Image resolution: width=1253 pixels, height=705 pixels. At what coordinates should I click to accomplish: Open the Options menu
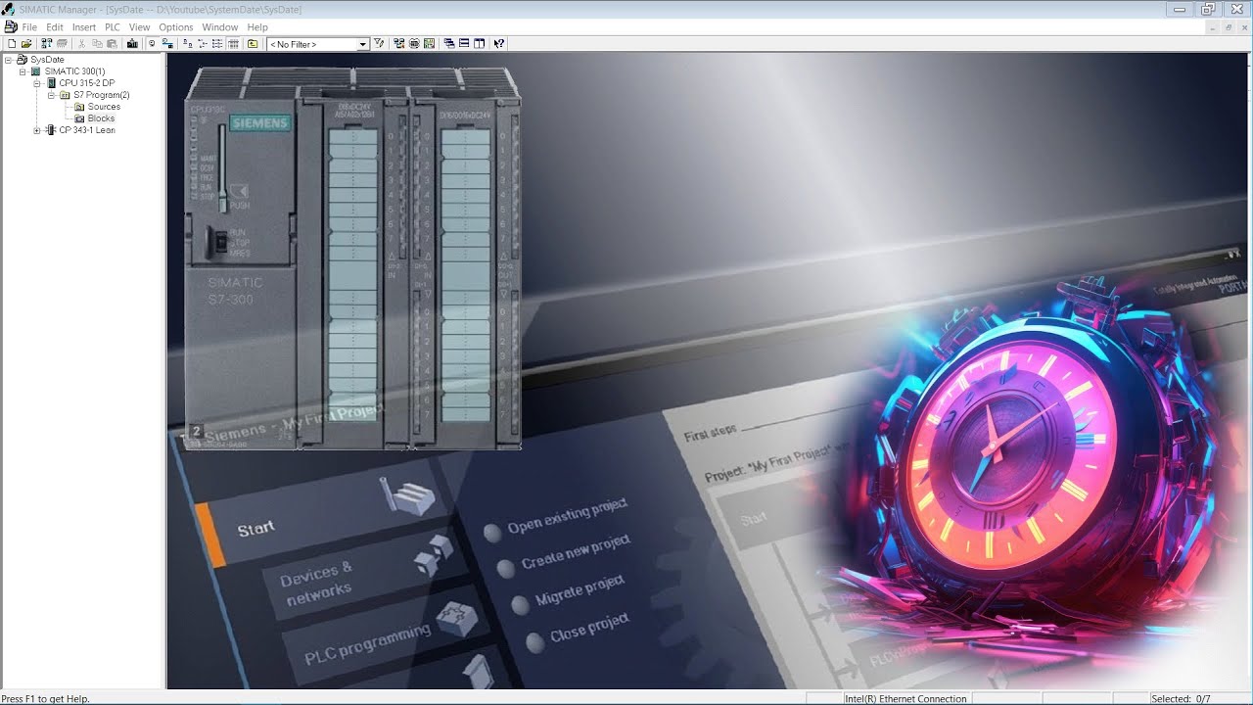tap(176, 27)
